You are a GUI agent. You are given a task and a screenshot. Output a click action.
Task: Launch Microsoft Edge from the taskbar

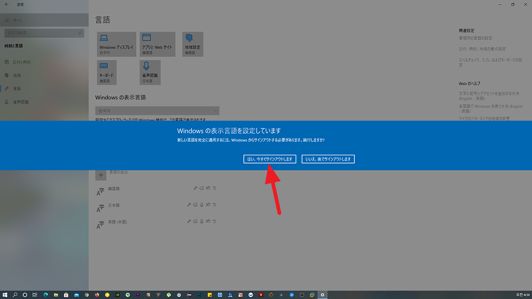click(x=45, y=295)
